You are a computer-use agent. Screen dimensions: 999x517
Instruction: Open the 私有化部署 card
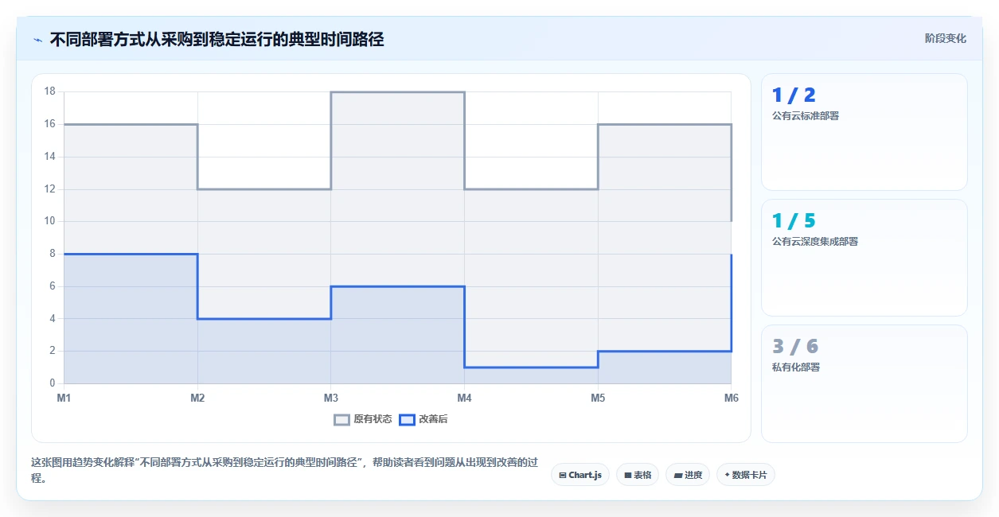tap(864, 383)
